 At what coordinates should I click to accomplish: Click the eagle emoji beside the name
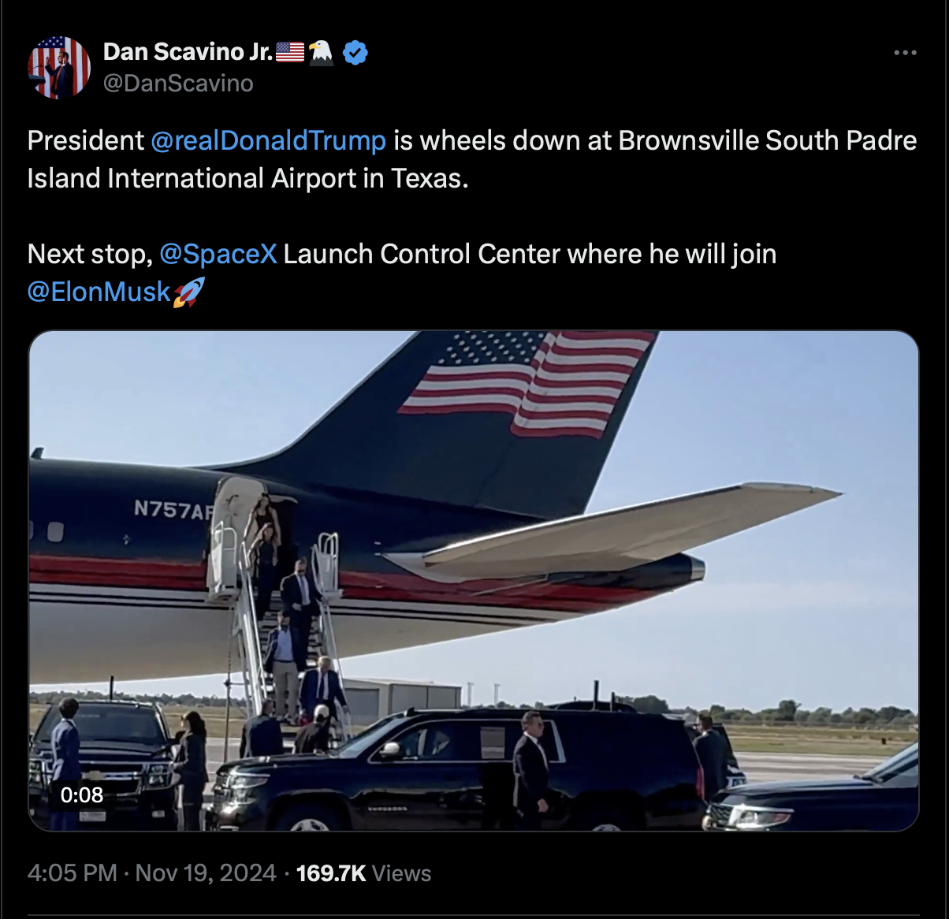(321, 52)
